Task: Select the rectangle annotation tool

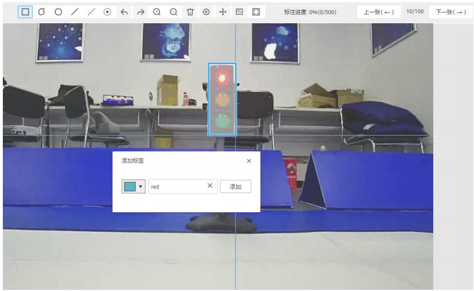Action: point(25,12)
